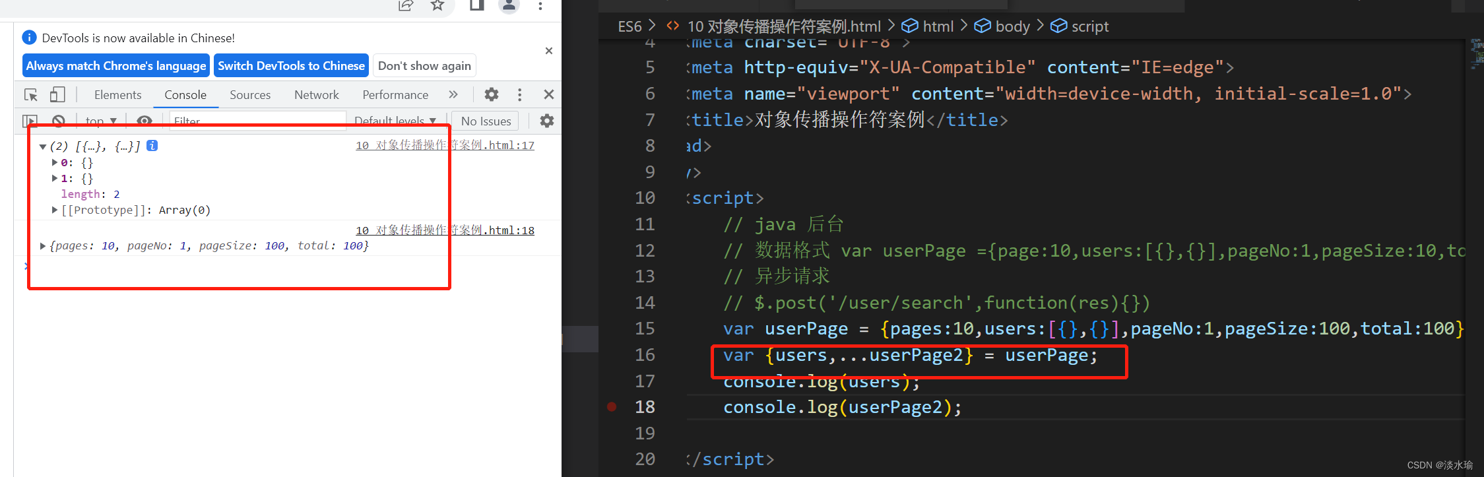Image resolution: width=1484 pixels, height=477 pixels.
Task: Click the live expression eye icon
Action: coord(145,121)
